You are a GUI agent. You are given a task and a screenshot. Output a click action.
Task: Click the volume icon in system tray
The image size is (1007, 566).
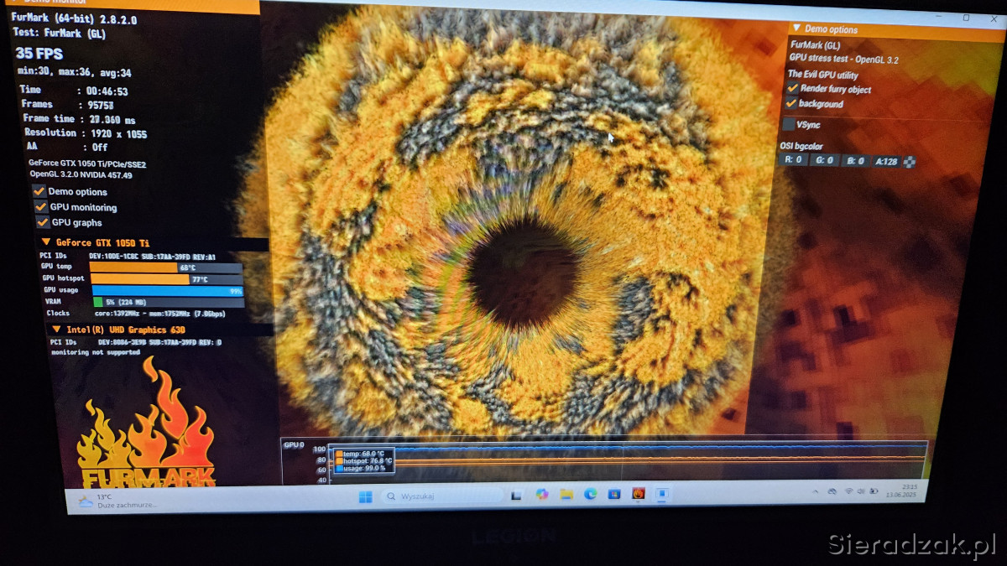coord(861,491)
